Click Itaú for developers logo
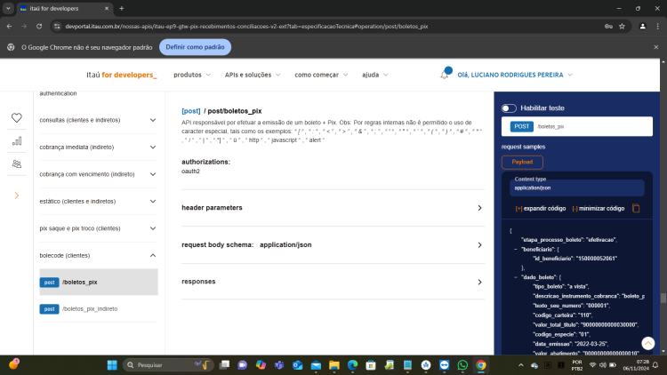The width and height of the screenshot is (667, 375). tap(122, 75)
